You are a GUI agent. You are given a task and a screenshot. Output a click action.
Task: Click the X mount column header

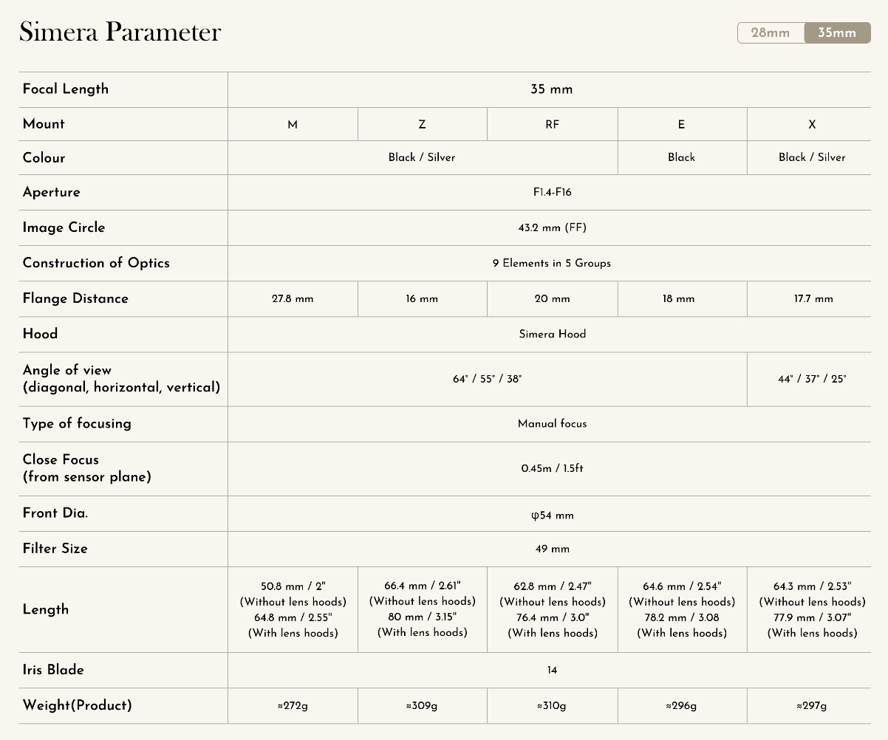tap(811, 124)
